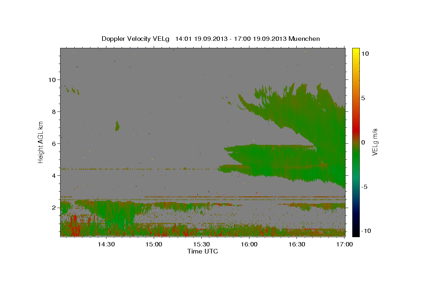Click the colorbar value '-5'

tap(364, 187)
